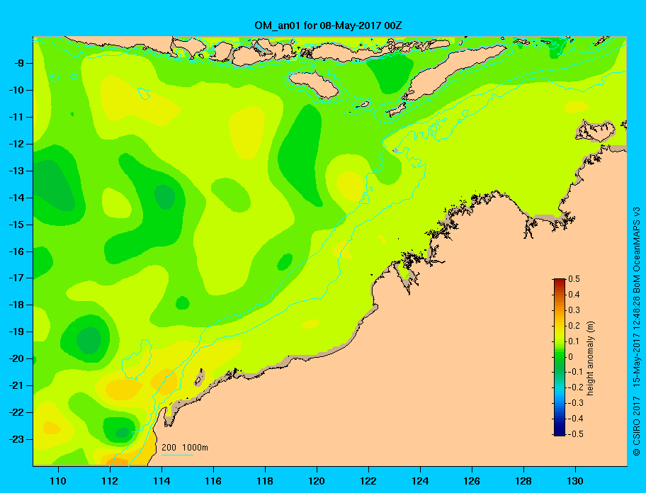Screen dimensions: 646x493
Task: Click the 118 longitude axis label
Action: coord(265,481)
